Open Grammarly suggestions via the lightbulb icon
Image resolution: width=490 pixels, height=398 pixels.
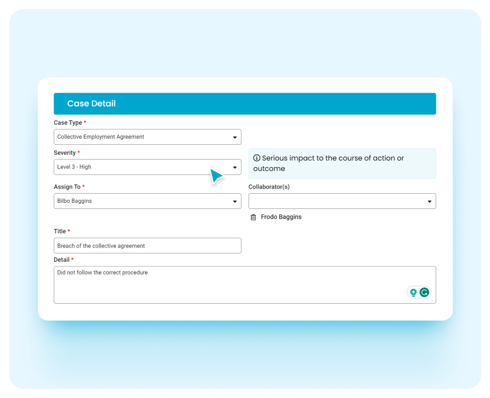tap(412, 292)
